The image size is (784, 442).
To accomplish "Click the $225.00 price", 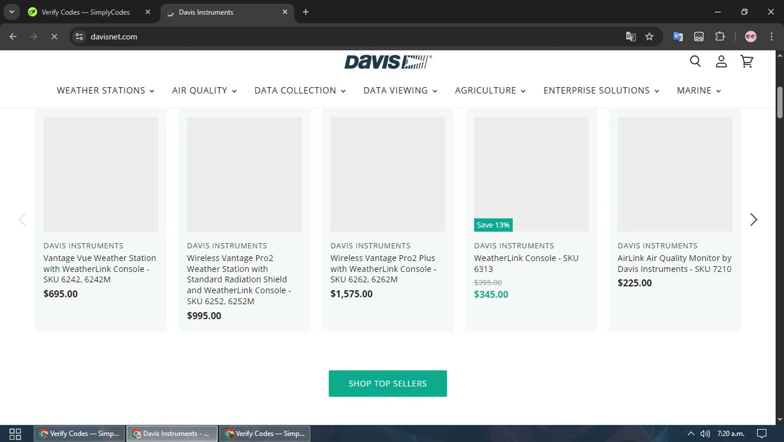I will coord(635,283).
